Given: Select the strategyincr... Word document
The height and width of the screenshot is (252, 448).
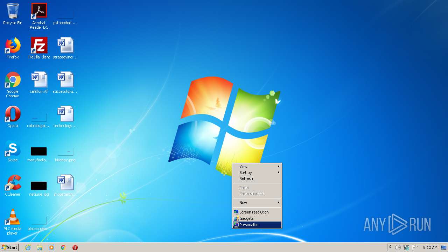Looking at the screenshot, I should tap(65, 48).
